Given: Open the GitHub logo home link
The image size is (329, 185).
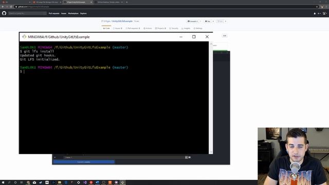Looking at the screenshot, I should click(4, 13).
